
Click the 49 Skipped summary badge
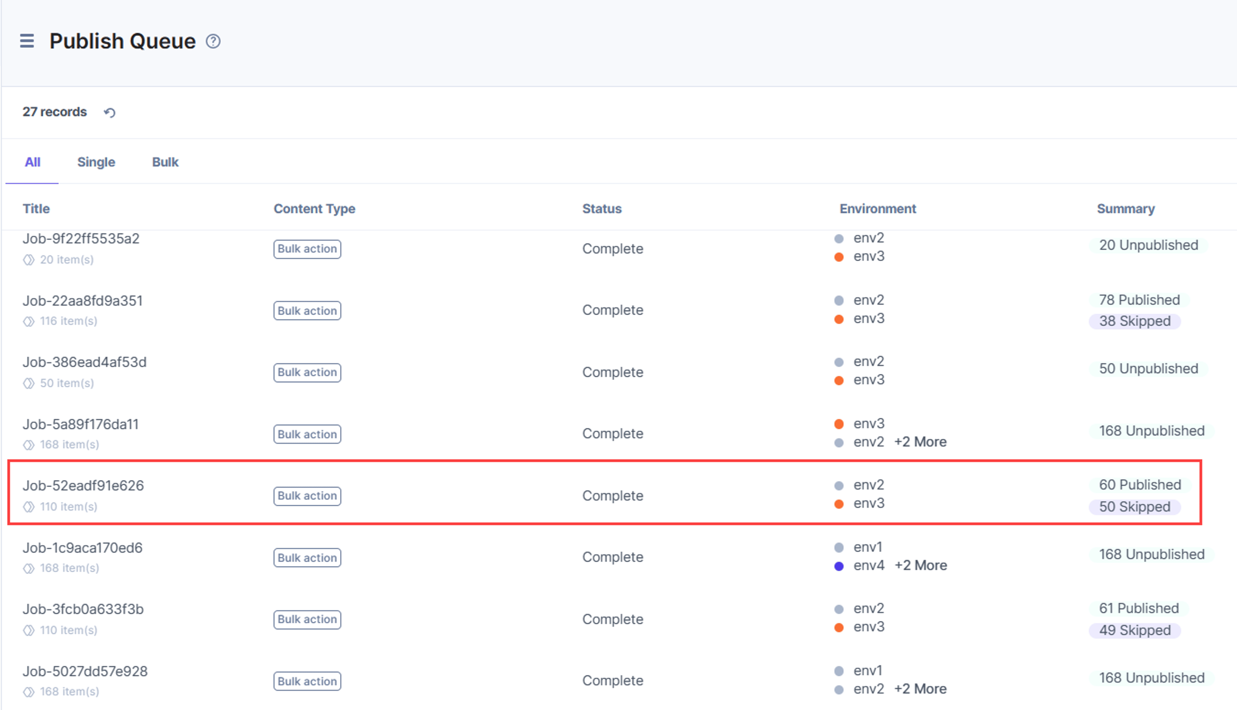(x=1135, y=630)
